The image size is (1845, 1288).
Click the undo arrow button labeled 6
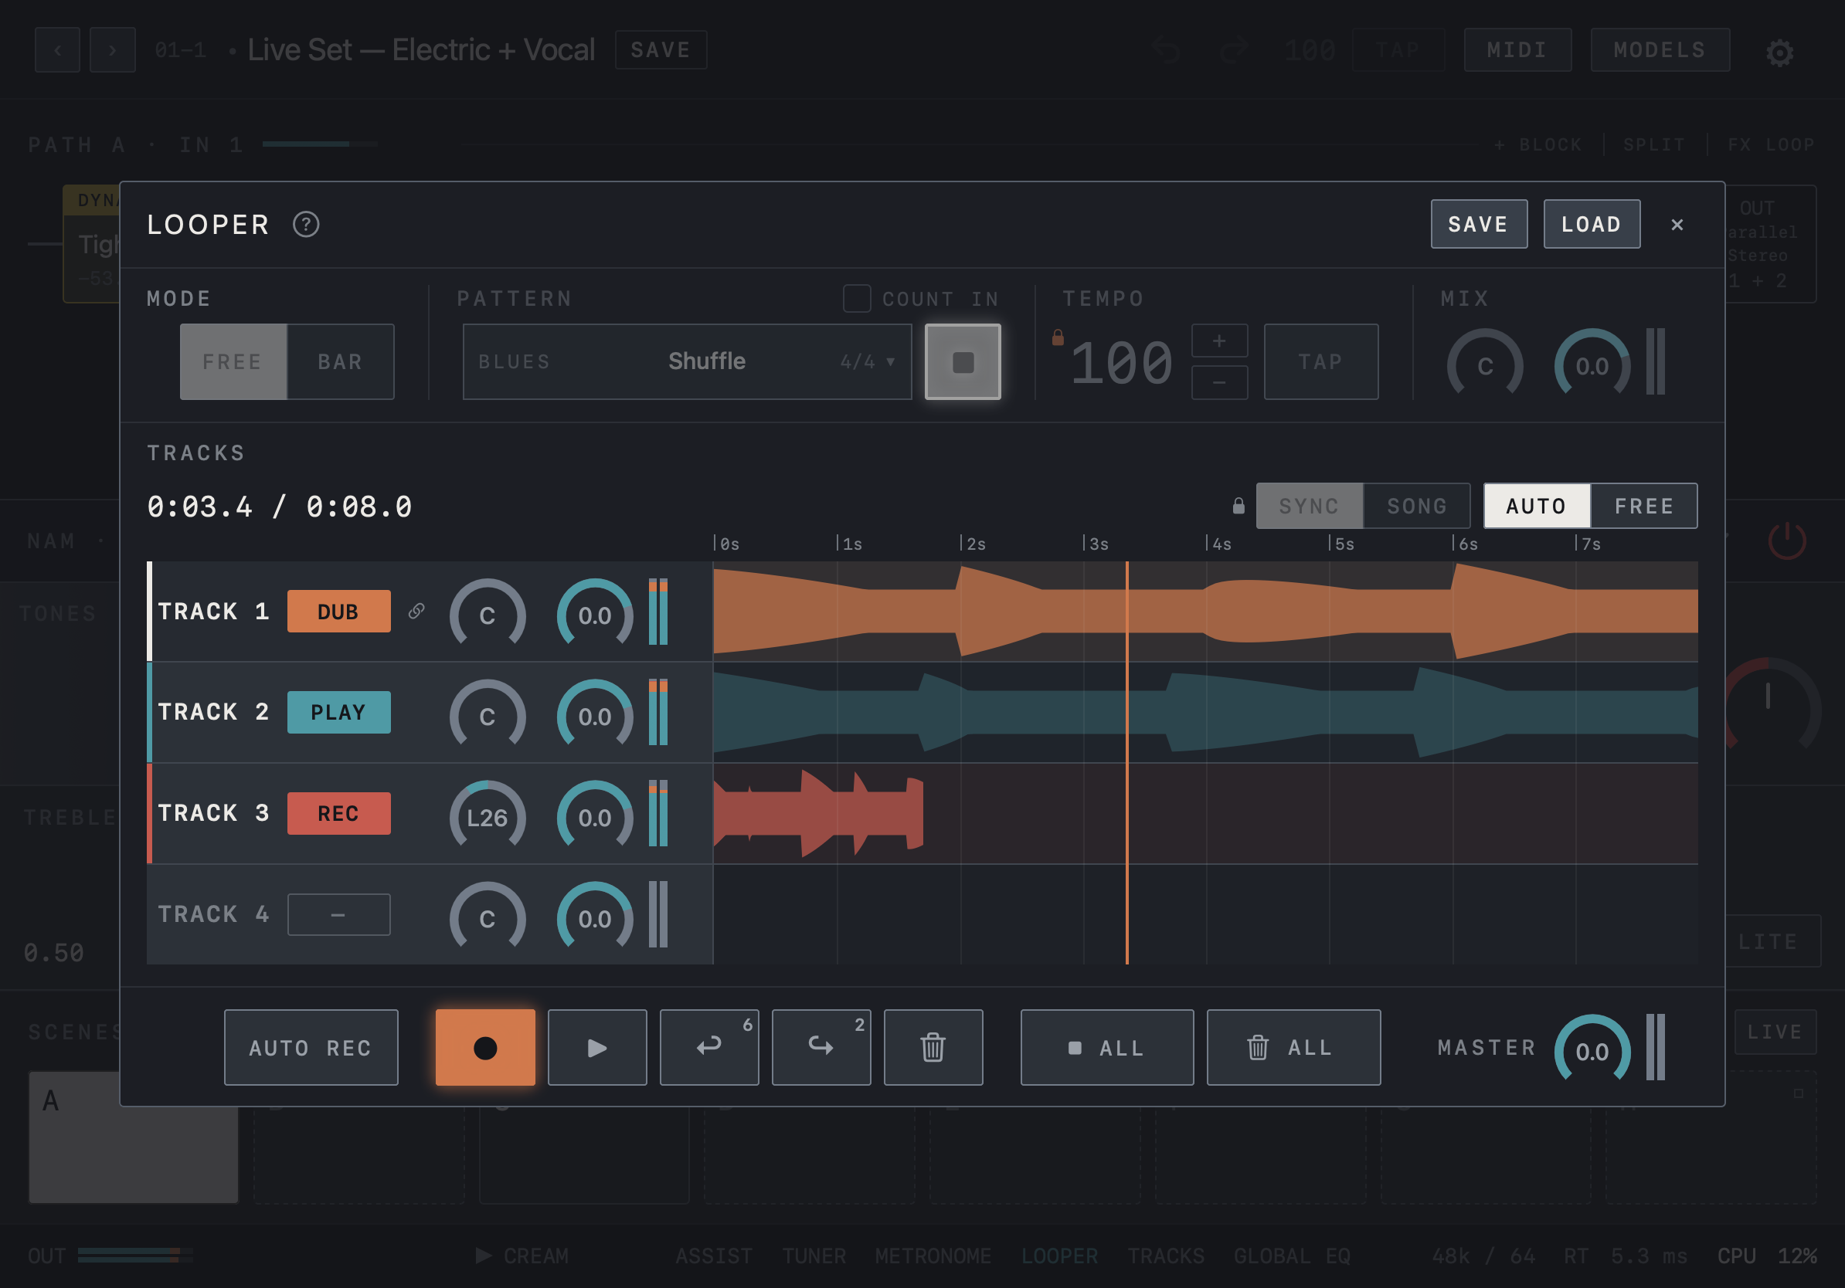(x=709, y=1047)
